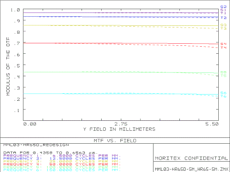This screenshot has height=172, width=230.
Task: Select the T3 yellow curve label
Action: point(224,28)
